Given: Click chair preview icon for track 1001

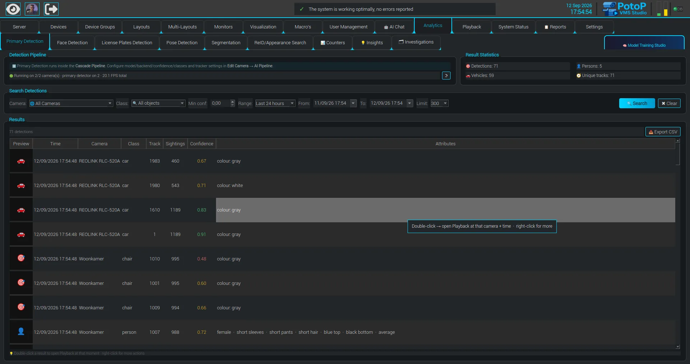Looking at the screenshot, I should [21, 282].
